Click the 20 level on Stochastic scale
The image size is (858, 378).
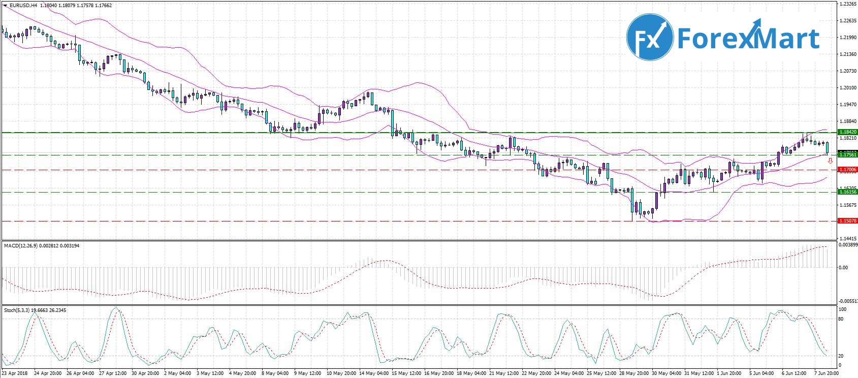pos(841,356)
